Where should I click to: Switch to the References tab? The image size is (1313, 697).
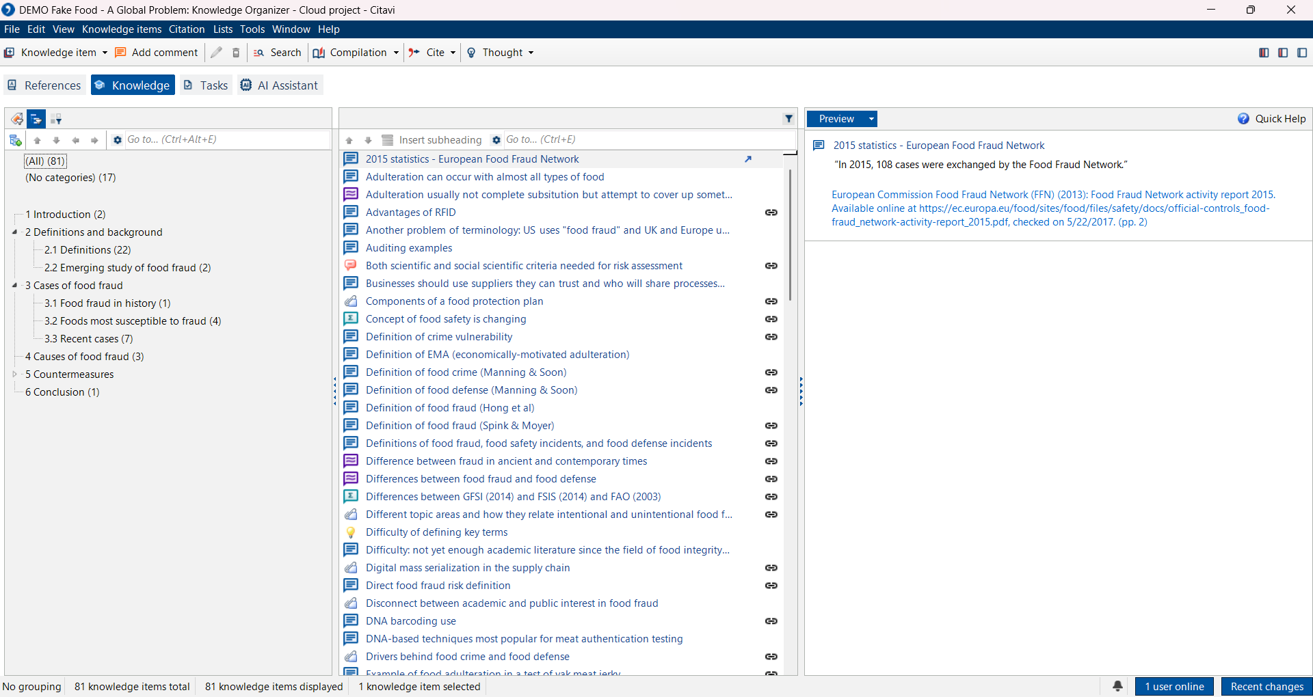[44, 85]
